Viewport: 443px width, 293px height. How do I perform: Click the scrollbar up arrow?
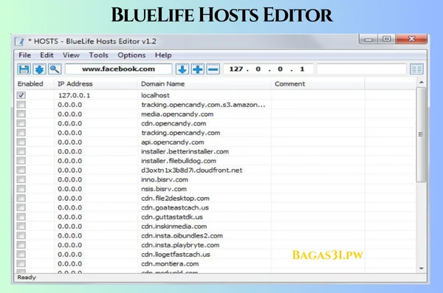pos(422,83)
